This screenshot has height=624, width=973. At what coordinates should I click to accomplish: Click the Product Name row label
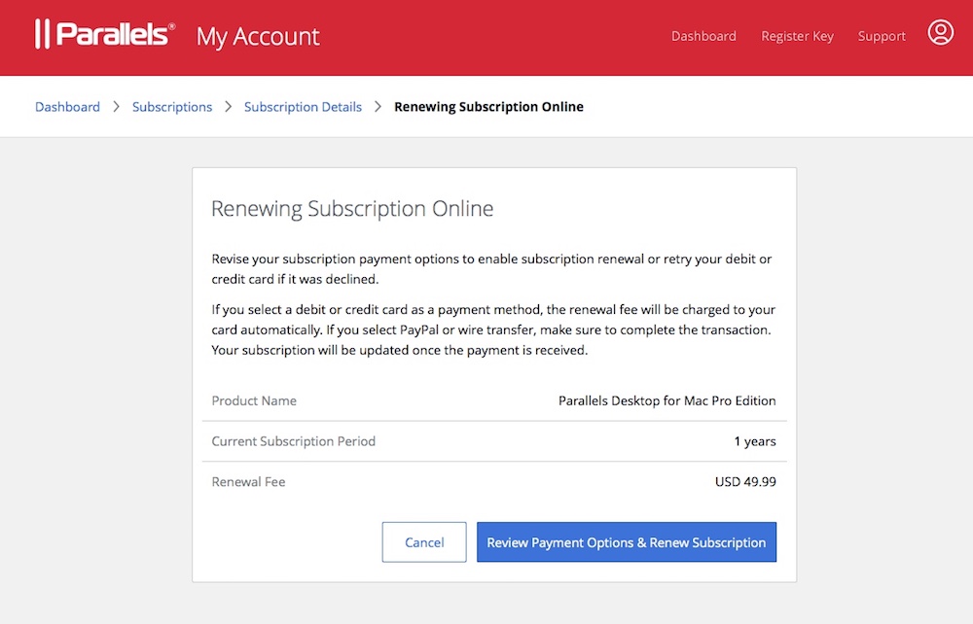tap(254, 400)
